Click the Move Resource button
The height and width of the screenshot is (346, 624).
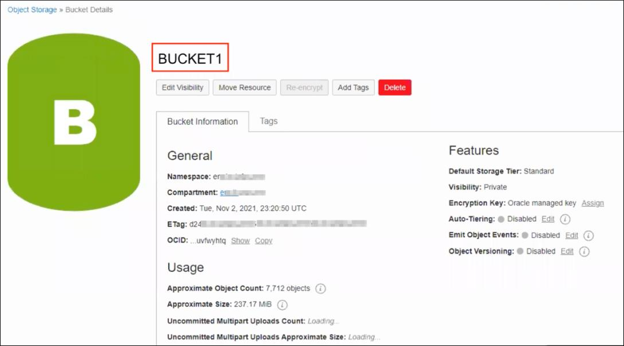[x=244, y=87]
